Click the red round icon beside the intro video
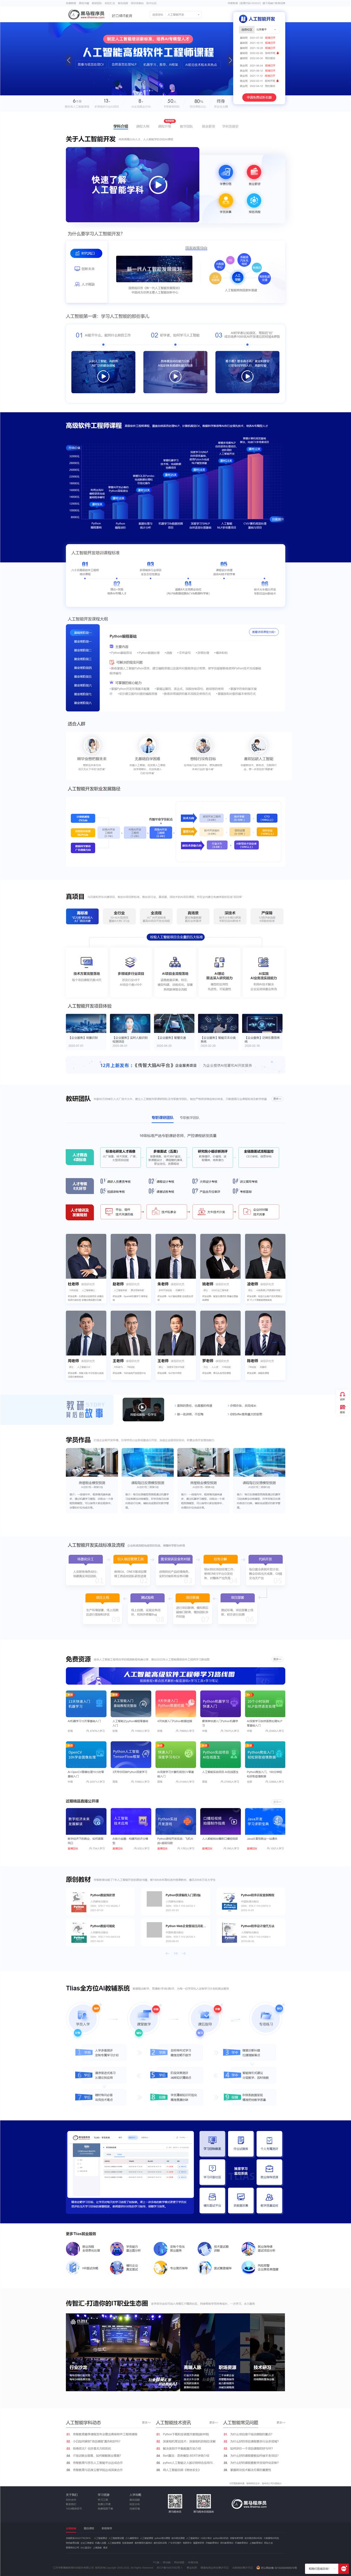Screen dimensions: 351x2576 254,172
